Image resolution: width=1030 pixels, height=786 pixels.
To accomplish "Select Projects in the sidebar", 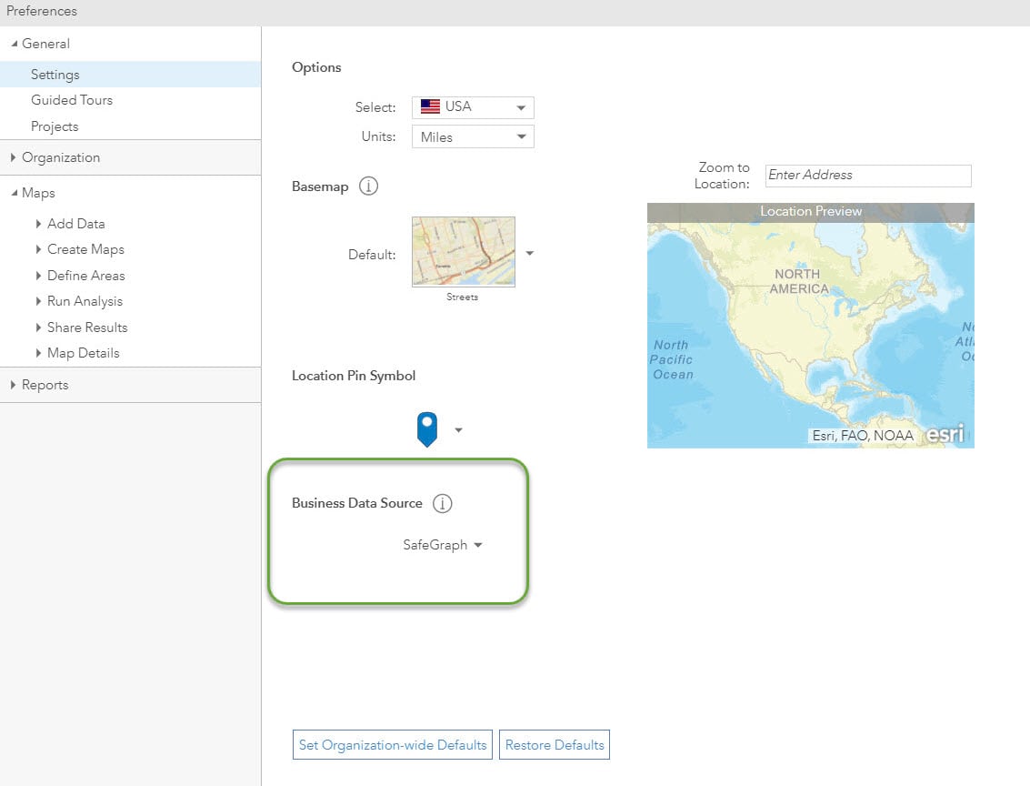I will point(55,126).
